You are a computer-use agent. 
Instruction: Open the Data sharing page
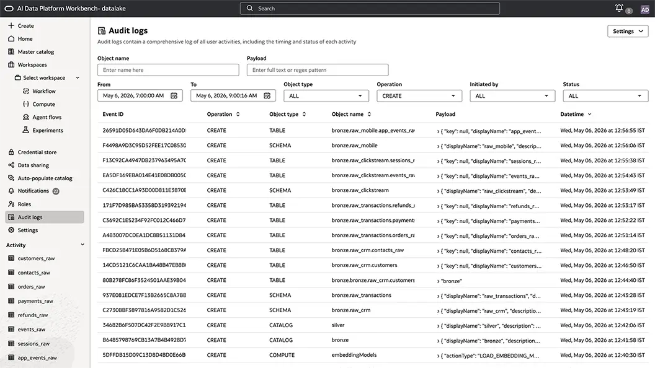[33, 165]
